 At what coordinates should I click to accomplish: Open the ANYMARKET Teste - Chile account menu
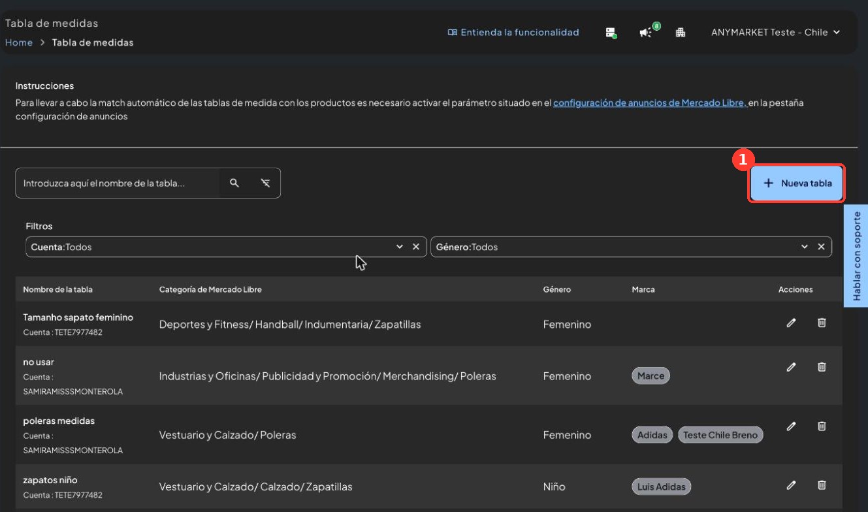tap(775, 32)
